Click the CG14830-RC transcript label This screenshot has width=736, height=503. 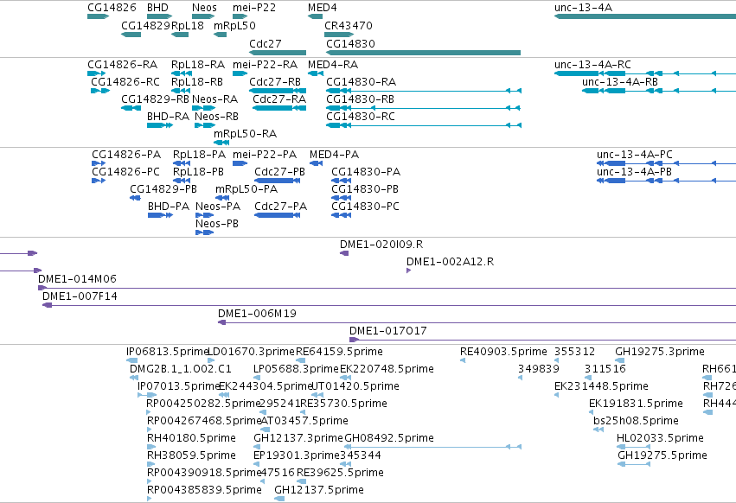[361, 116]
